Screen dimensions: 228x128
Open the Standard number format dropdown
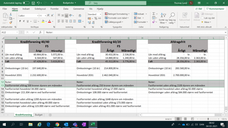click(100, 14)
